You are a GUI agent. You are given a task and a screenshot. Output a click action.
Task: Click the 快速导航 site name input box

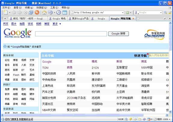159,55
